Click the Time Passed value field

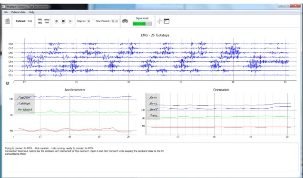click(x=115, y=21)
